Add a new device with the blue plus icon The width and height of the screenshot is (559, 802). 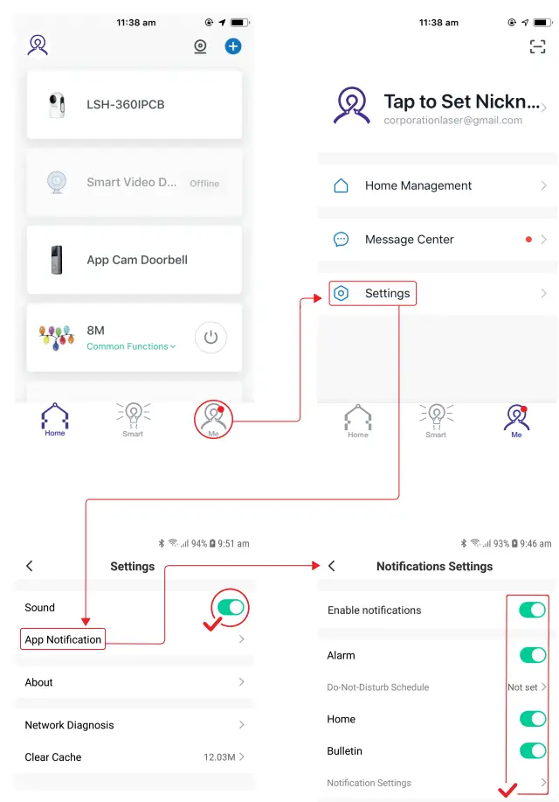pos(233,46)
